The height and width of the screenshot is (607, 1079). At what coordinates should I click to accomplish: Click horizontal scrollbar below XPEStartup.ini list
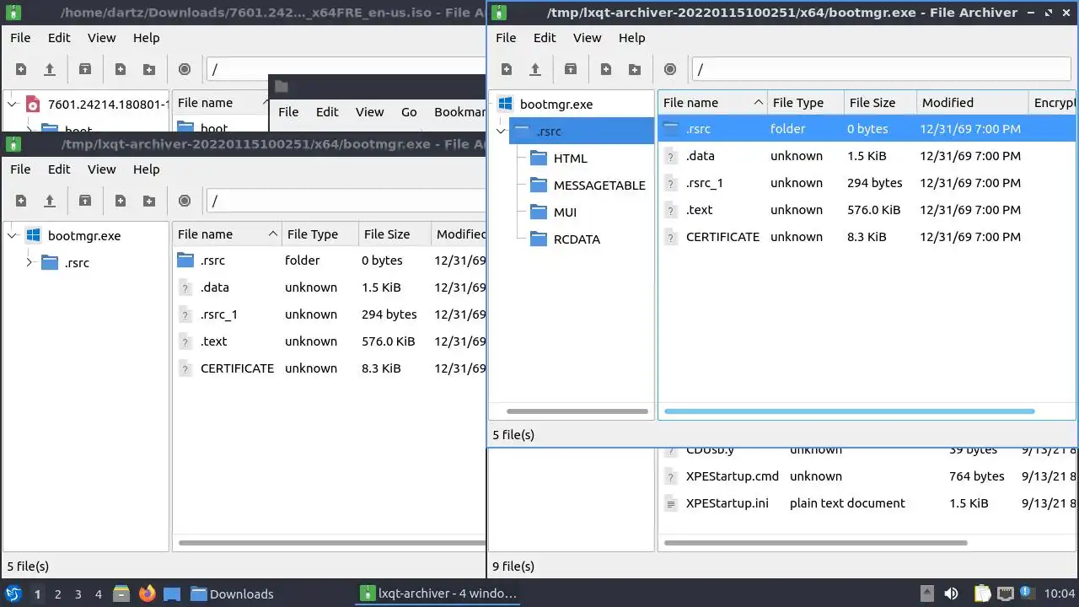pyautogui.click(x=816, y=543)
